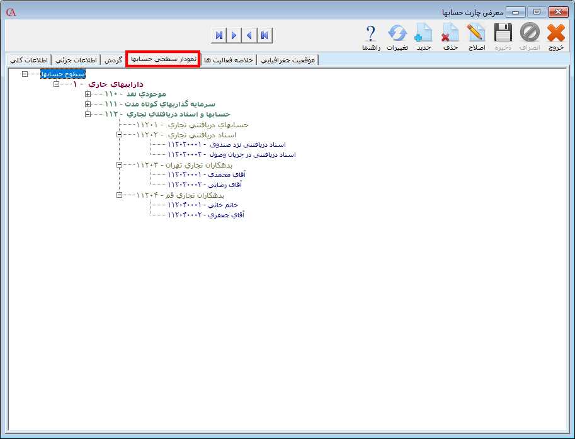Expand the موجودی نقد - 110 node
The width and height of the screenshot is (575, 439).
[88, 94]
